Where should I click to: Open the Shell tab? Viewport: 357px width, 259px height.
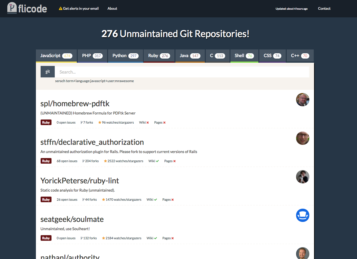[x=244, y=56]
